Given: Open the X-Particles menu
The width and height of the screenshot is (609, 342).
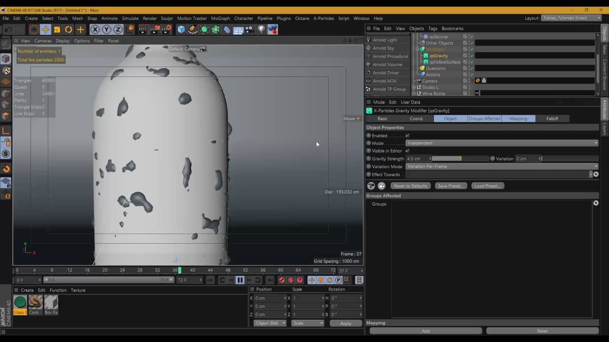Looking at the screenshot, I should click(x=324, y=18).
